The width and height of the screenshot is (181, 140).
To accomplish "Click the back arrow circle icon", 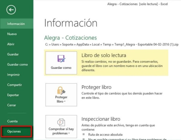I will tap(11, 10).
